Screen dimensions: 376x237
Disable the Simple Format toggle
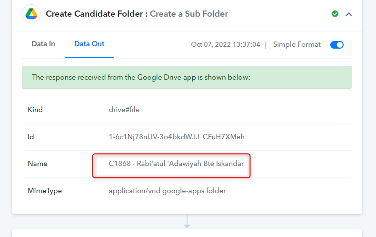(x=336, y=45)
